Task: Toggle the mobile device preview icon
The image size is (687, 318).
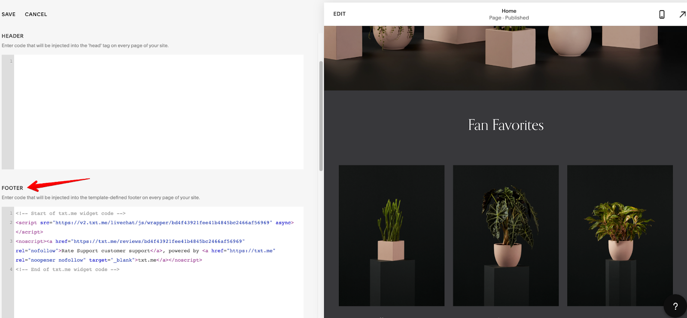Action: point(662,14)
